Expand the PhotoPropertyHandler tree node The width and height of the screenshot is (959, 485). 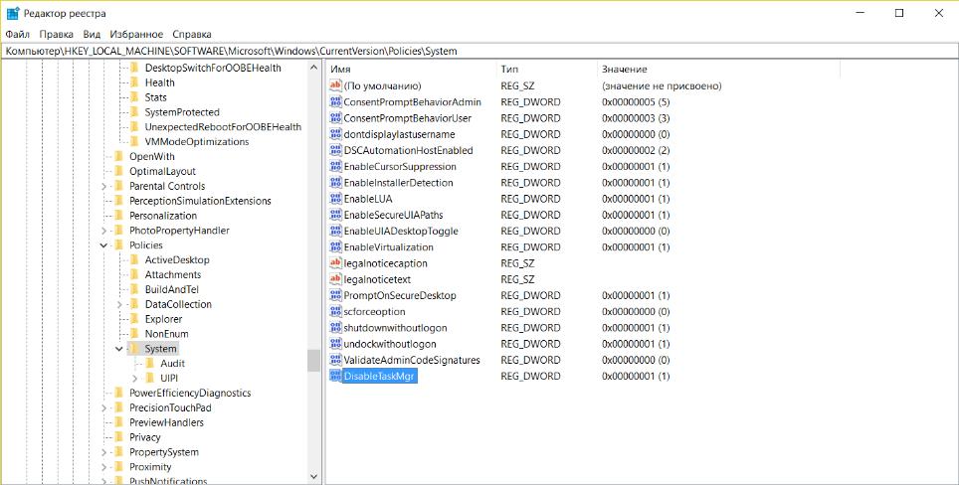[103, 231]
